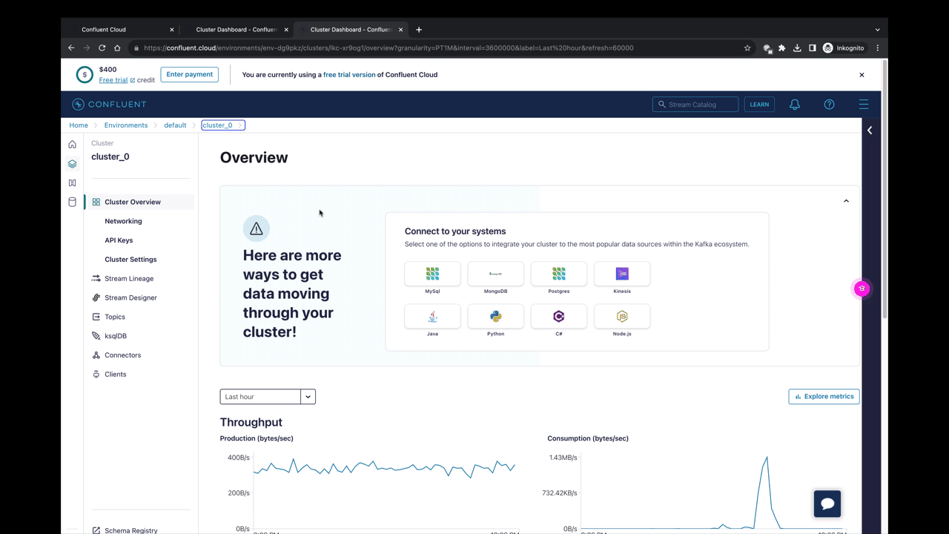Open the chat support bubble
The width and height of the screenshot is (949, 534).
point(827,504)
